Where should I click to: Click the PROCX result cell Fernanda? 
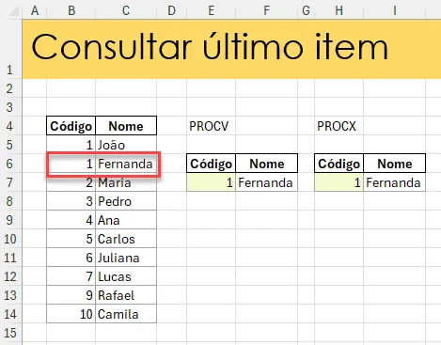point(394,182)
